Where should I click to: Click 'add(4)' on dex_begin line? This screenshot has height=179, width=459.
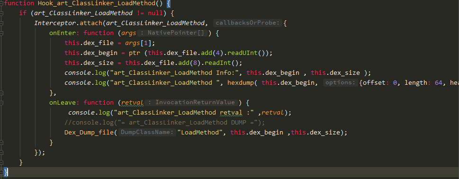[212, 53]
